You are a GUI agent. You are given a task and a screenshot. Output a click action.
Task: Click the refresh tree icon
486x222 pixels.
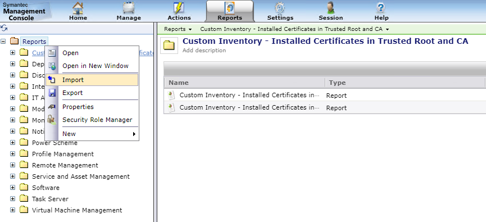click(x=4, y=28)
